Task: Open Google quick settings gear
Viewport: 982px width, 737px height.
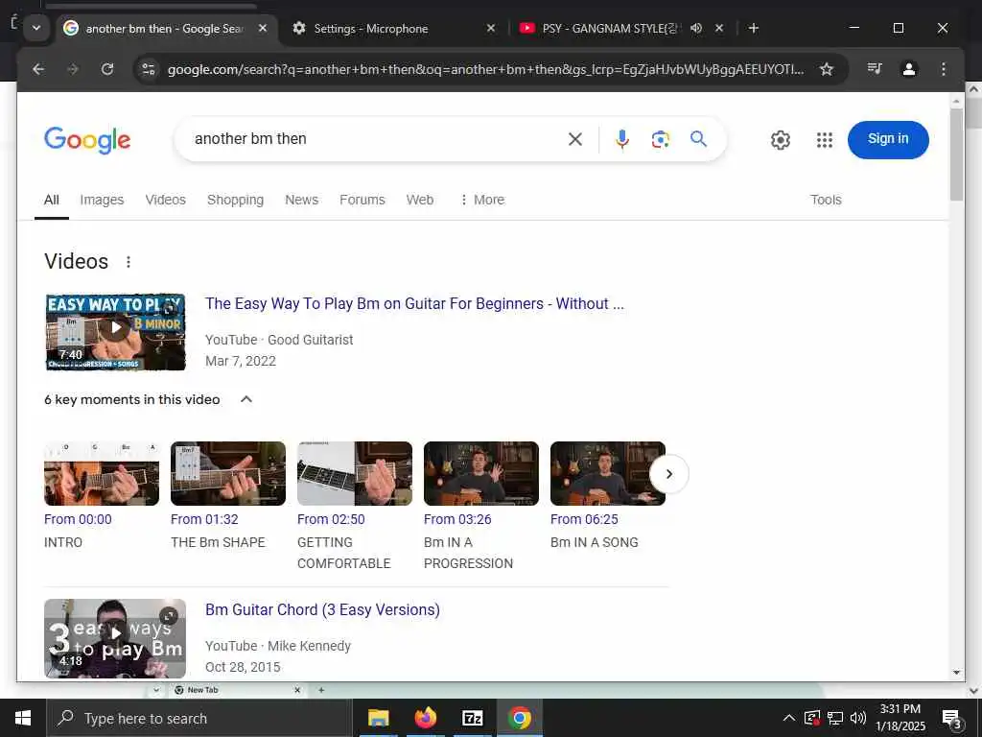Action: point(781,140)
